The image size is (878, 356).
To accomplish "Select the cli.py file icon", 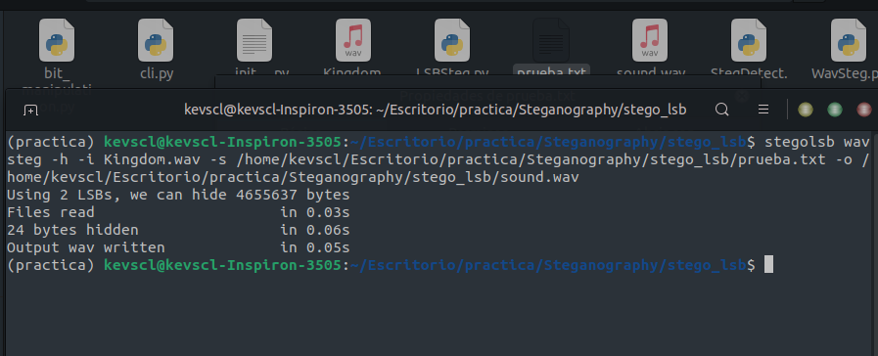I will pos(156,40).
